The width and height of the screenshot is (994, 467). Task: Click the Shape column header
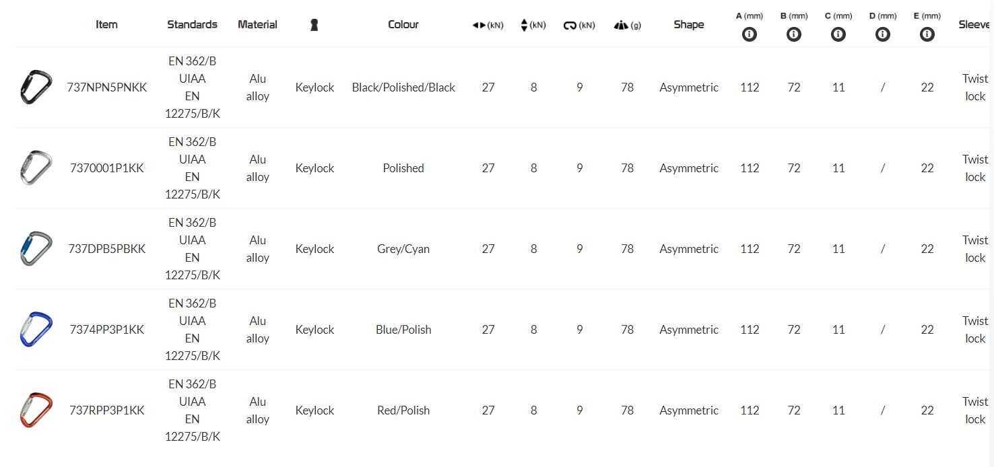(x=688, y=25)
